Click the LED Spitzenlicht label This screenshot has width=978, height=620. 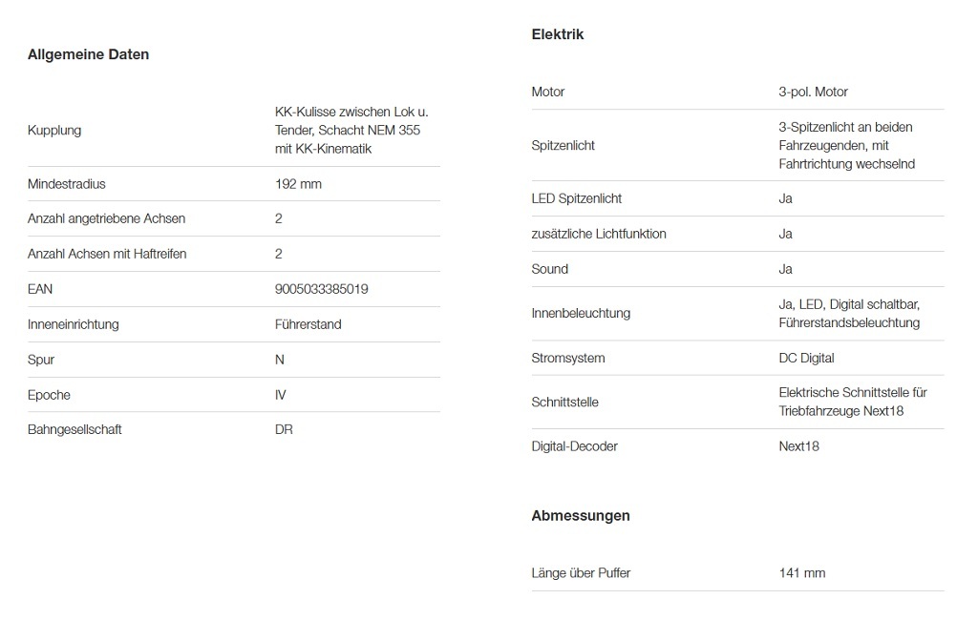point(576,198)
